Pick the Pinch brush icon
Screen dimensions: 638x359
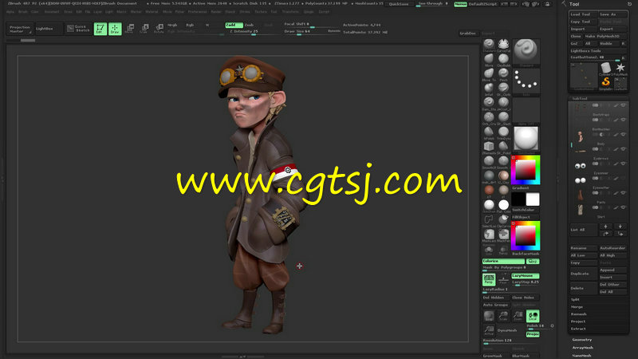503,74
